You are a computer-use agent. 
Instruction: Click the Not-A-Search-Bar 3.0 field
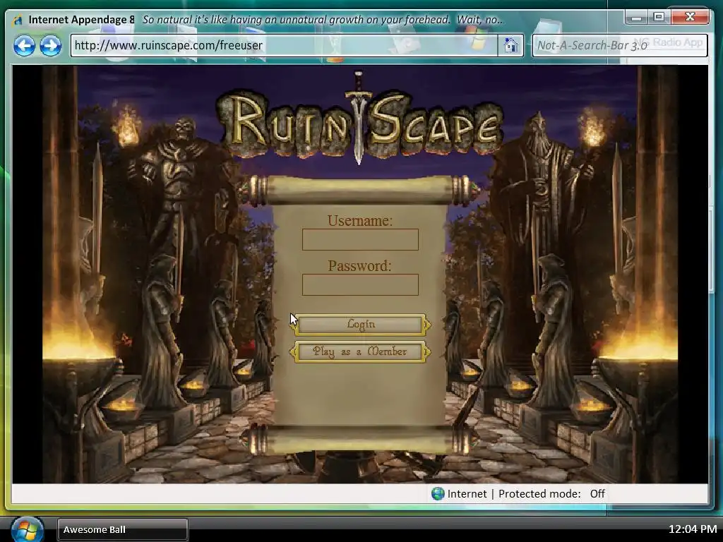pos(620,45)
